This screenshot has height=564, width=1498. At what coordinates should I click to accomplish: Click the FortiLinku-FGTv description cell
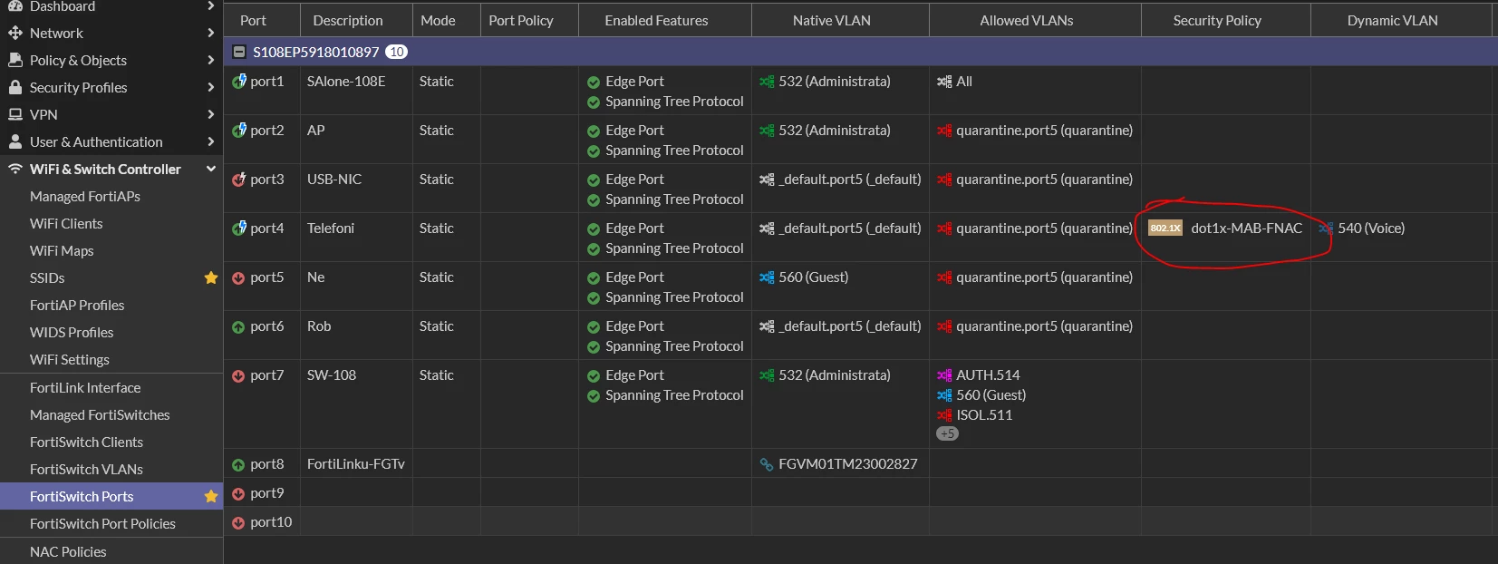[356, 464]
